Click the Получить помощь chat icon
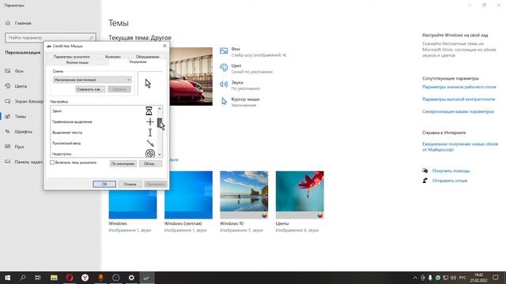506x284 pixels. pyautogui.click(x=425, y=170)
